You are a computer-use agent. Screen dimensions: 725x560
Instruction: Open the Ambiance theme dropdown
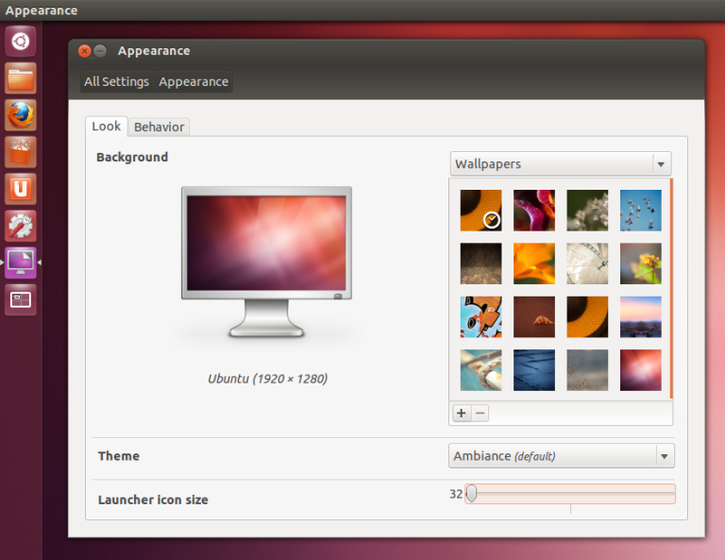561,456
